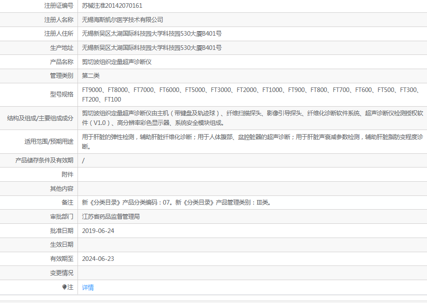Select the 管理类别 label
The image size is (427, 303).
coord(62,76)
